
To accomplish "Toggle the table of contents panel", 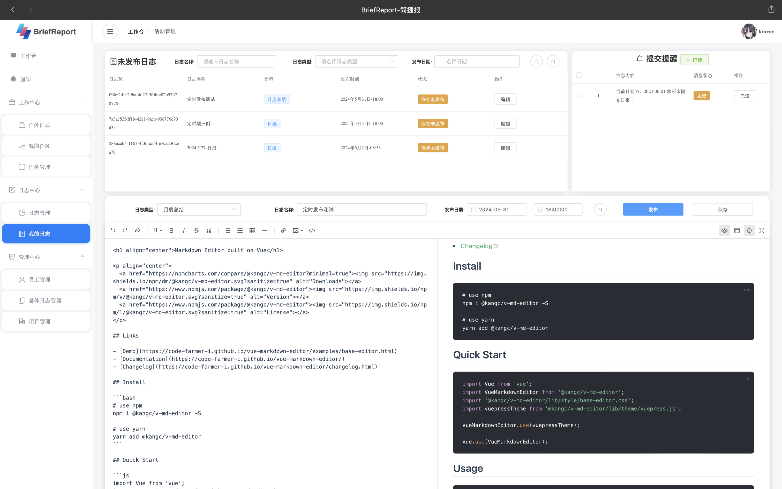I will pyautogui.click(x=737, y=230).
